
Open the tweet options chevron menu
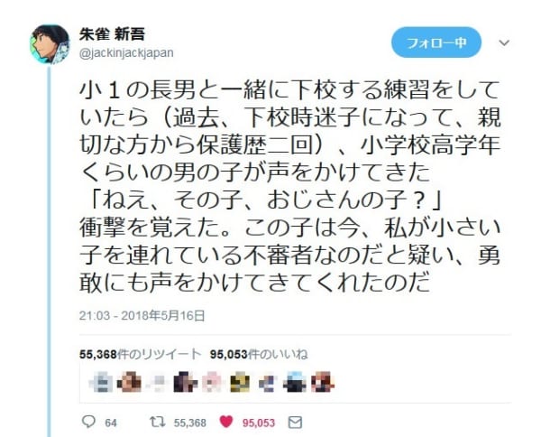[504, 42]
